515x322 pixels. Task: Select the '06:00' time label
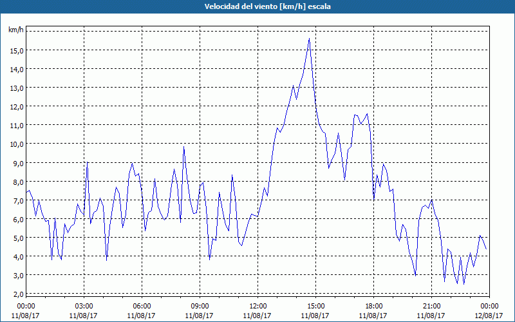click(x=142, y=307)
